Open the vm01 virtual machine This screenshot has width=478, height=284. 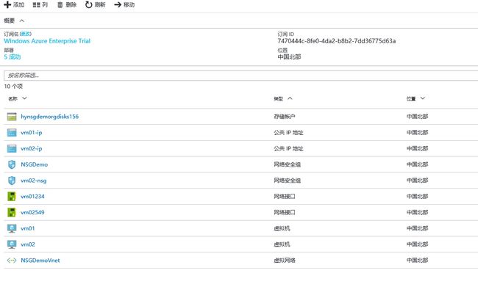click(x=28, y=228)
